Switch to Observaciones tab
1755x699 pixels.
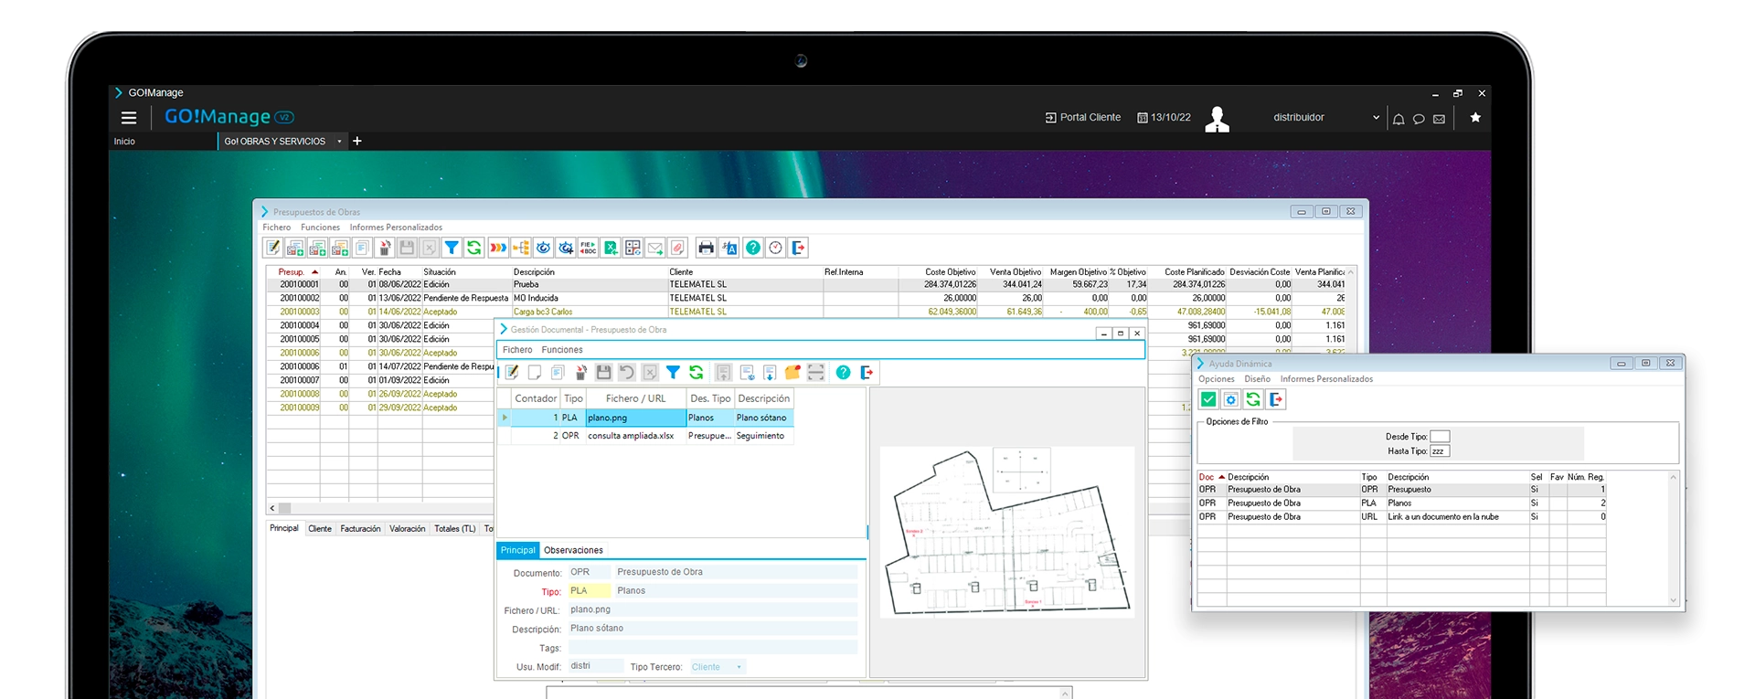click(573, 550)
